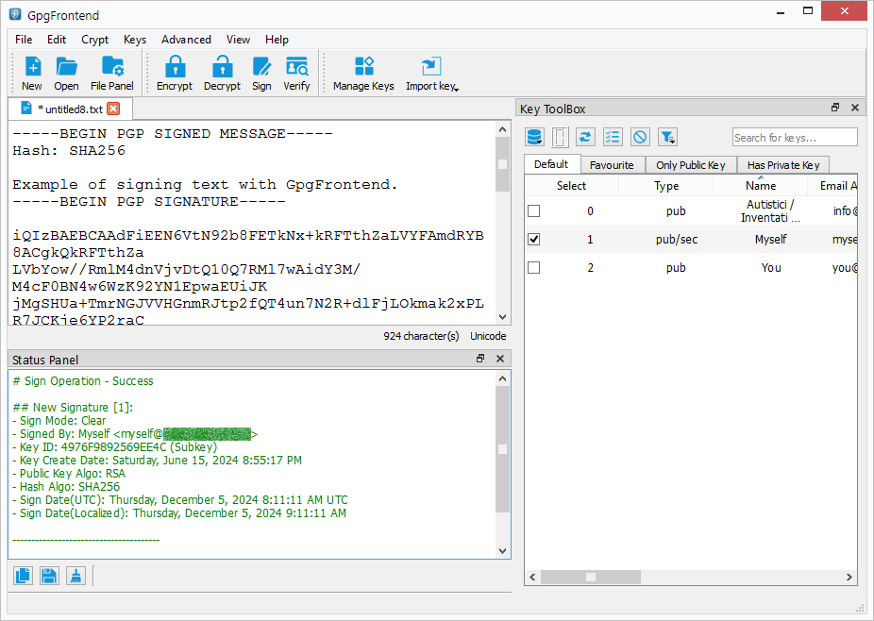Click the checklist icon in Key ToolBox
This screenshot has width=874, height=621.
[x=613, y=137]
